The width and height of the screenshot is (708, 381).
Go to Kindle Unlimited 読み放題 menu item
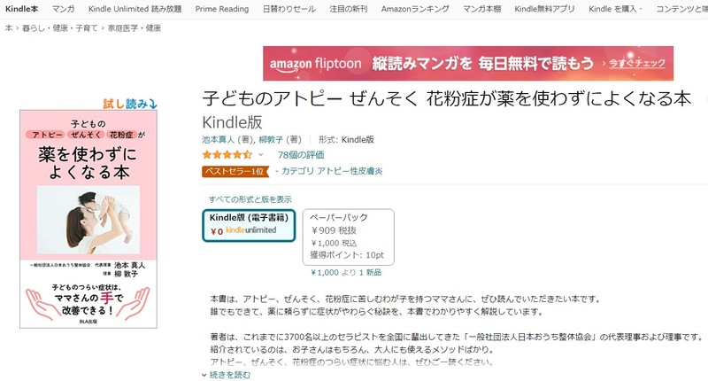coord(135,9)
